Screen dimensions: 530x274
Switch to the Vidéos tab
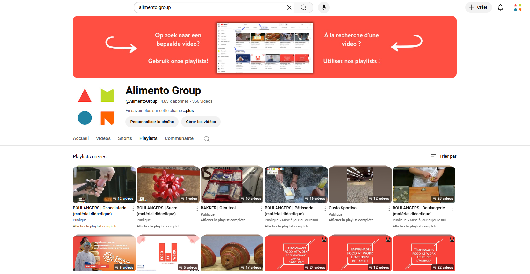point(103,138)
